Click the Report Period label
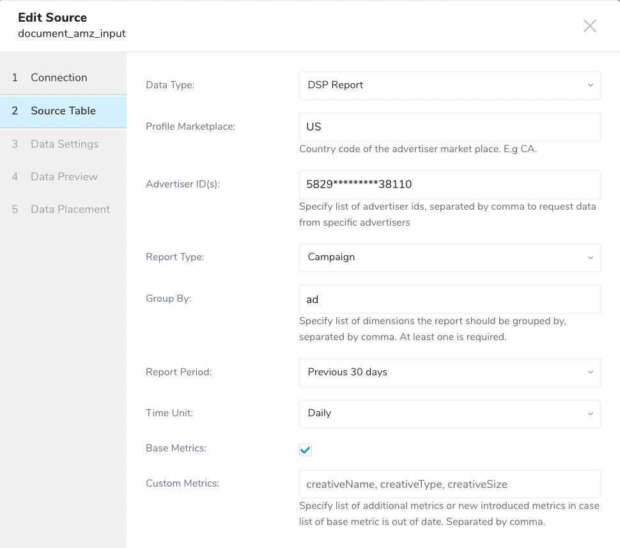 [178, 372]
